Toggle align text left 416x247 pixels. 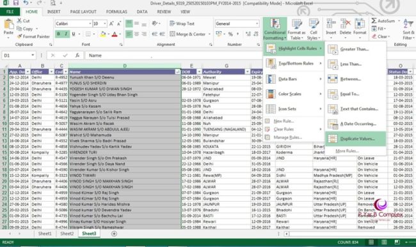(x=129, y=34)
